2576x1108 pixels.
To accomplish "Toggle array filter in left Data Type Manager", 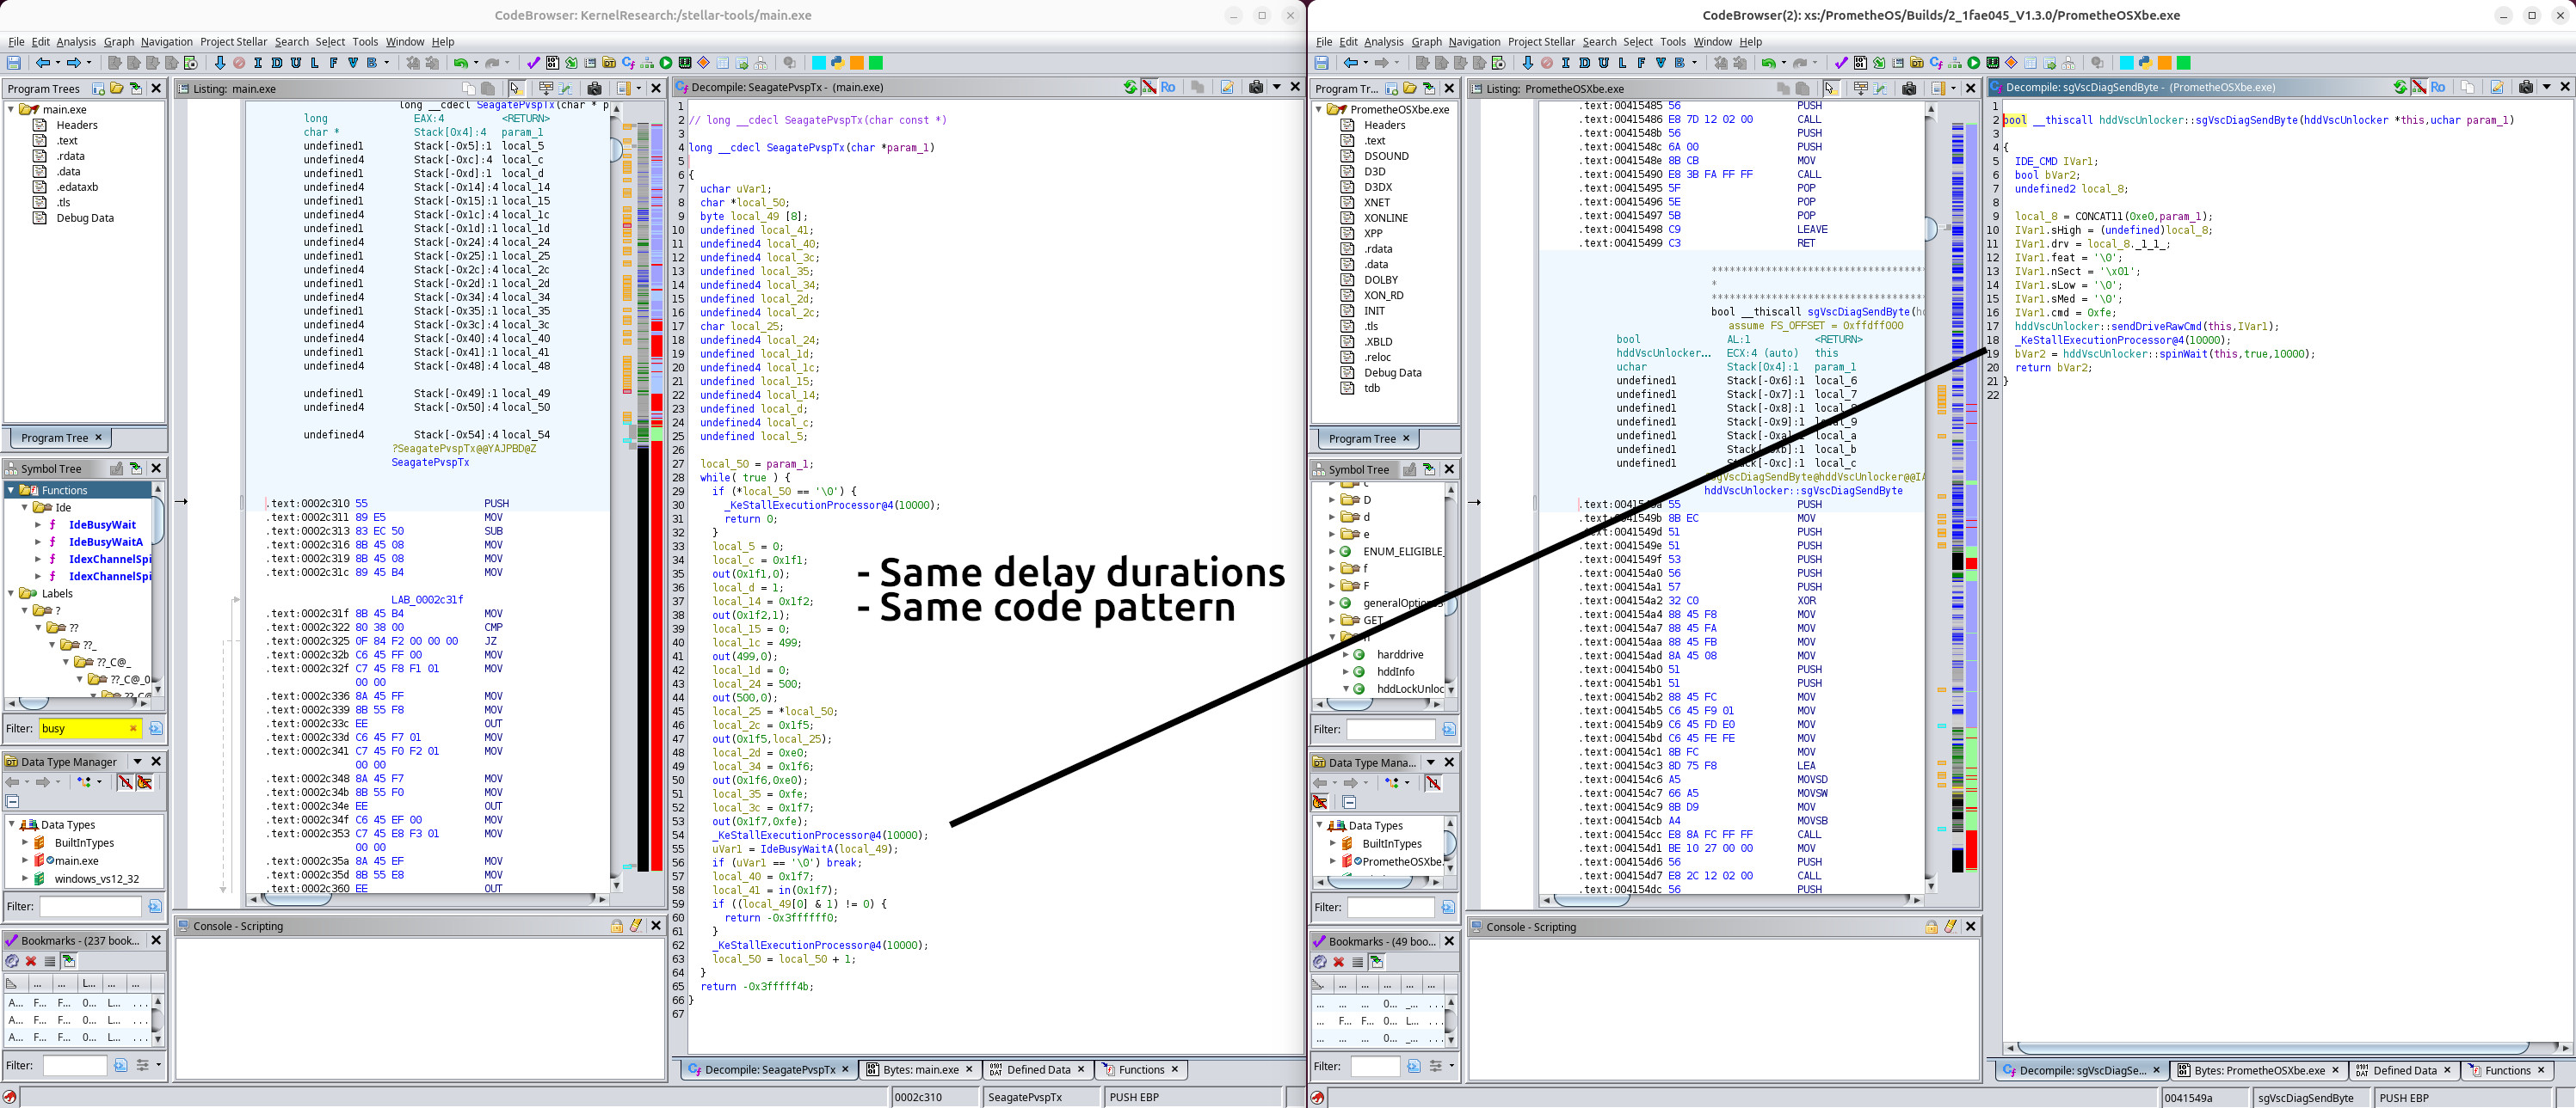I will point(126,782).
